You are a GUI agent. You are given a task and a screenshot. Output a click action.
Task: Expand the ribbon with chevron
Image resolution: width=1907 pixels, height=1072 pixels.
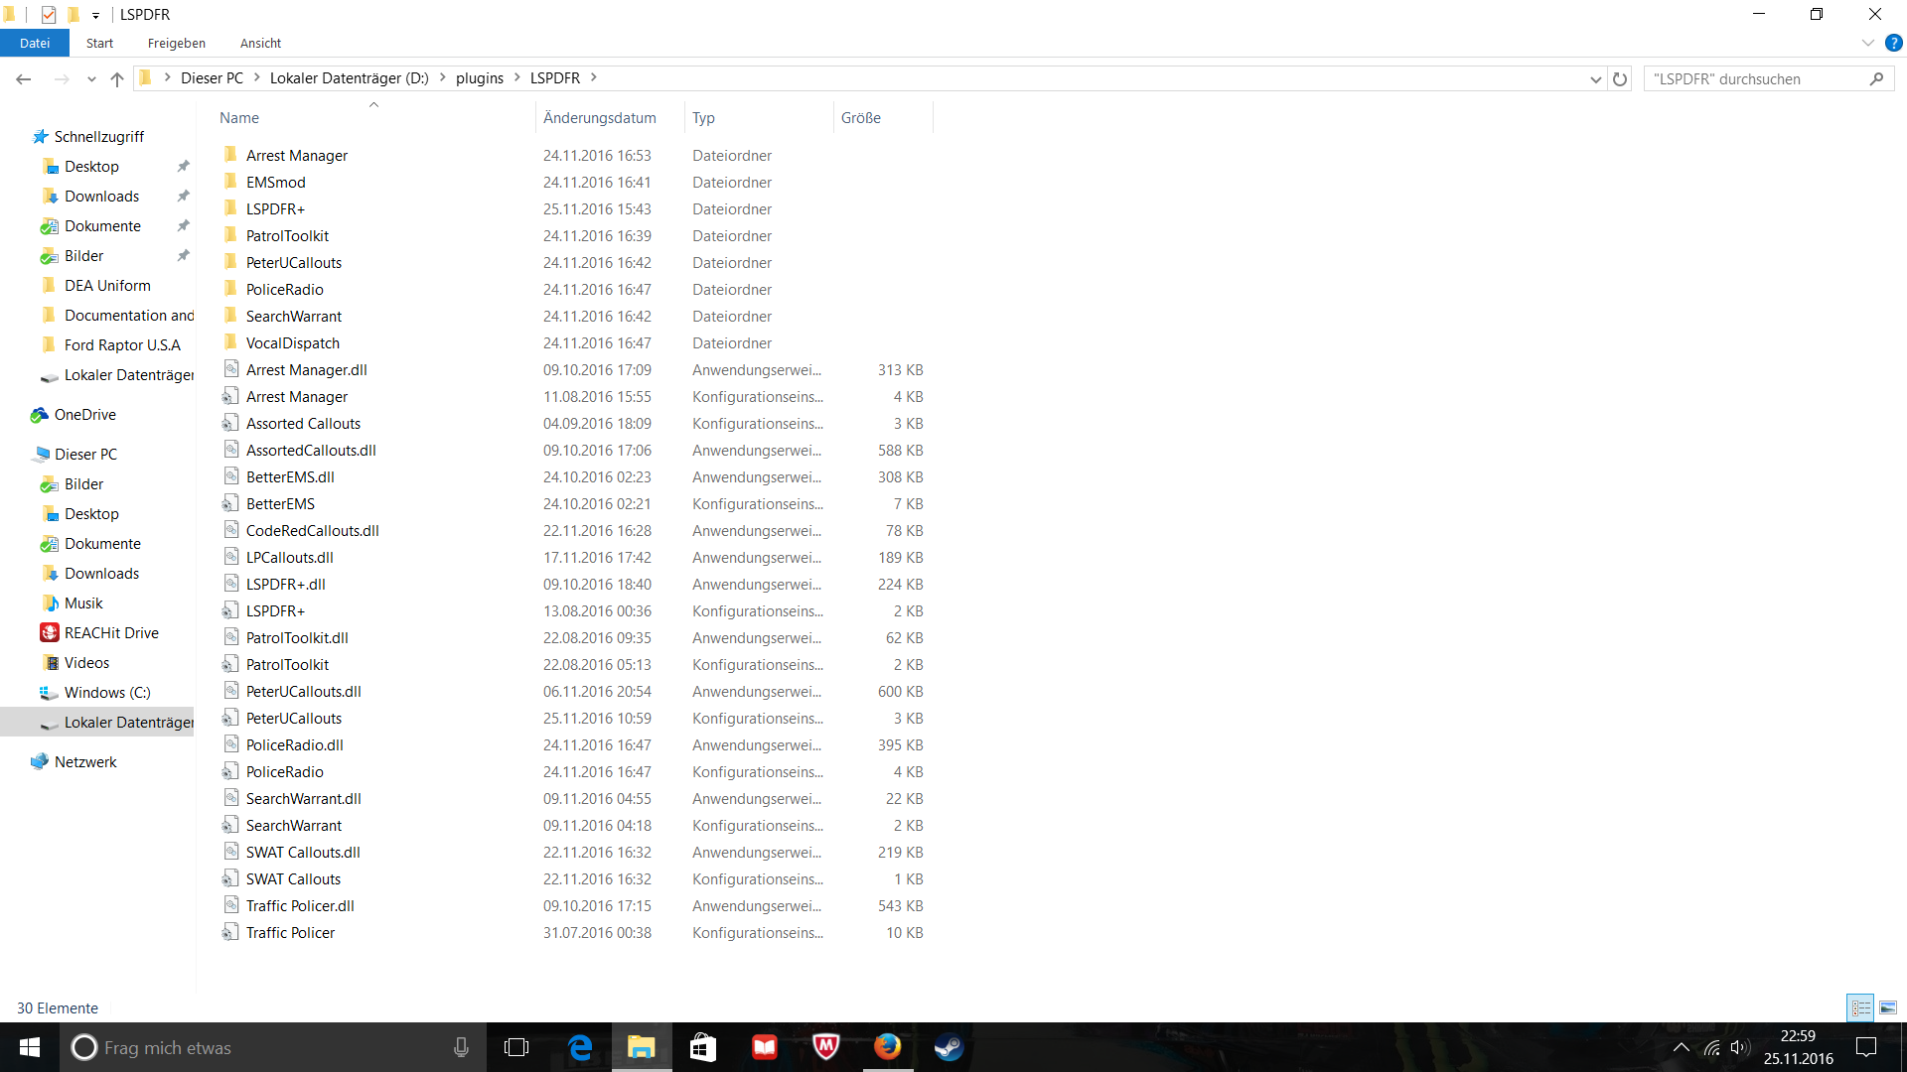pyautogui.click(x=1867, y=43)
